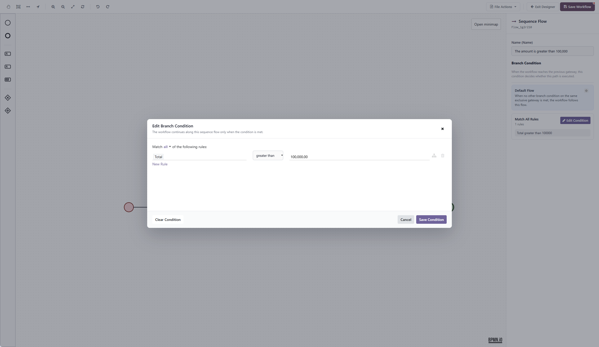Image resolution: width=599 pixels, height=347 pixels.
Task: Click the Clear Condition button
Action: point(168,220)
